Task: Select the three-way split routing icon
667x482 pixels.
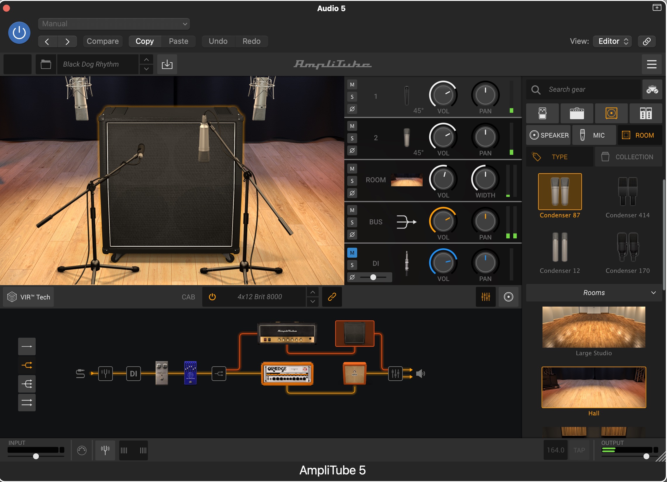Action: pyautogui.click(x=27, y=384)
